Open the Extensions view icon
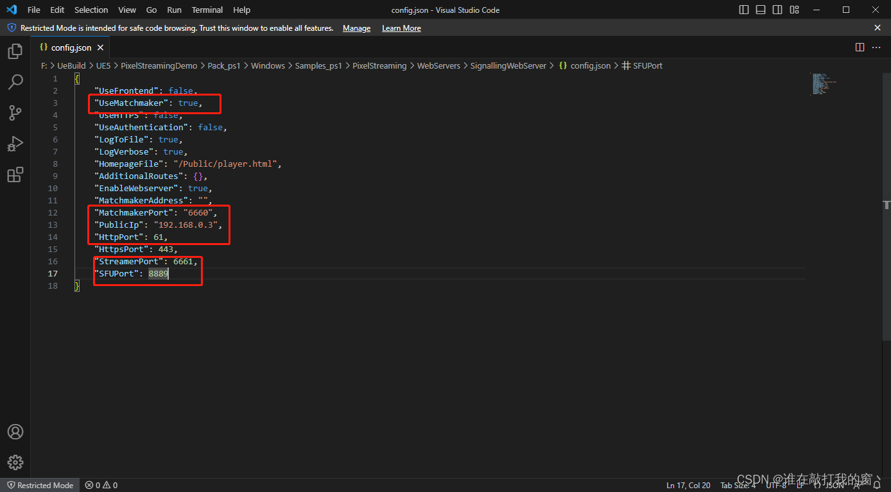The image size is (891, 492). [x=15, y=174]
